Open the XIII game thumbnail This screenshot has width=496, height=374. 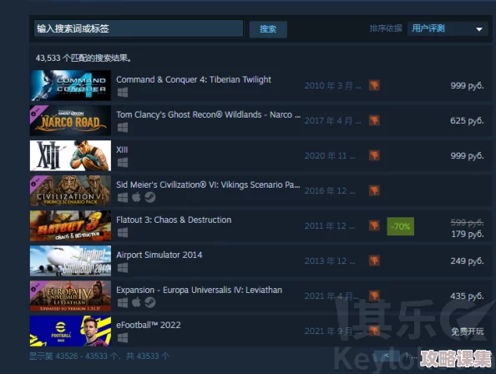(x=70, y=155)
